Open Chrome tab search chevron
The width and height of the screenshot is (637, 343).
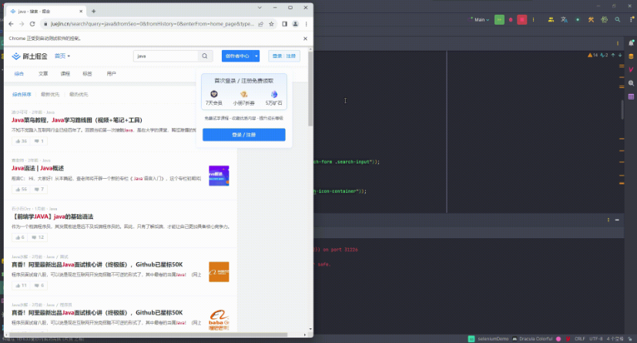[x=260, y=8]
